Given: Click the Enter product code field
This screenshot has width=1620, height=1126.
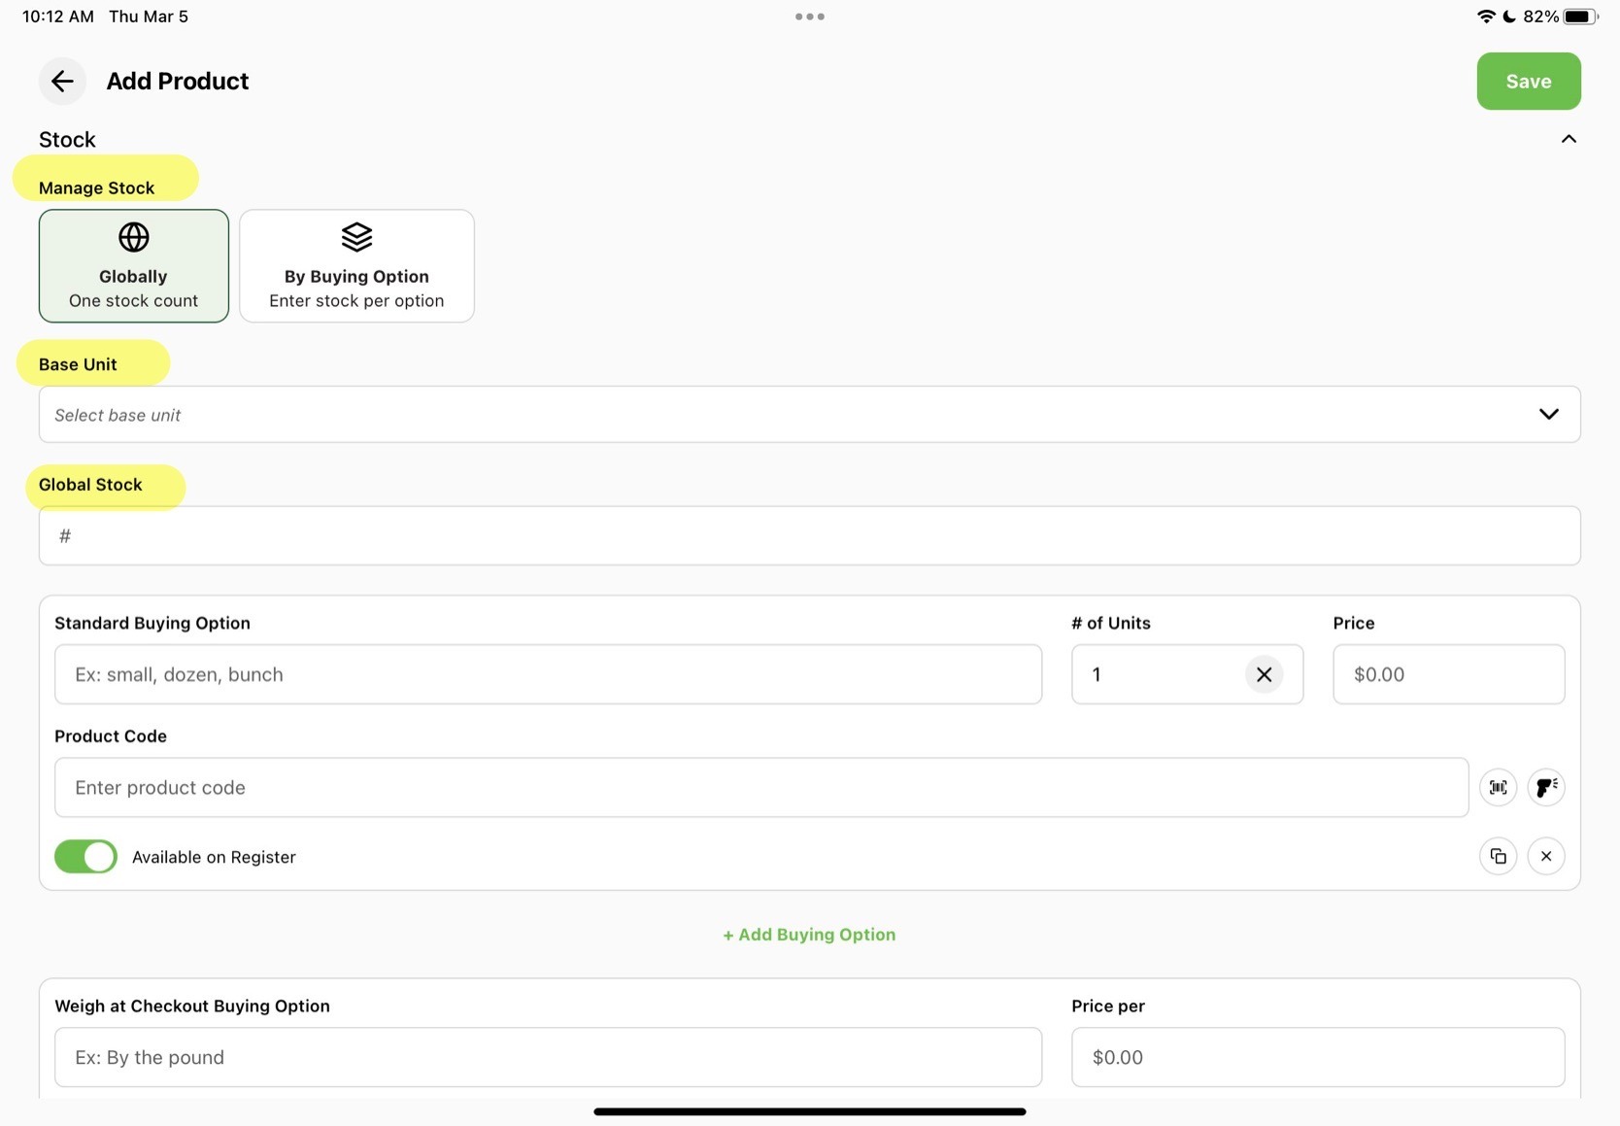Looking at the screenshot, I should tap(760, 788).
